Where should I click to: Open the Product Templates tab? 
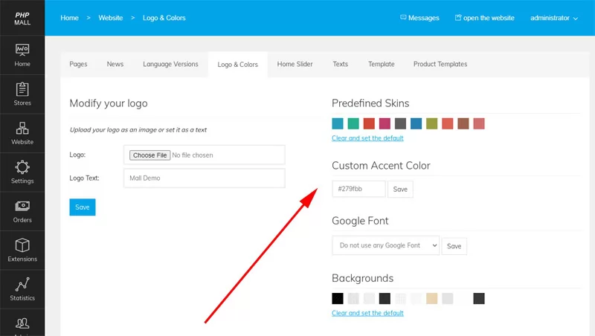440,64
